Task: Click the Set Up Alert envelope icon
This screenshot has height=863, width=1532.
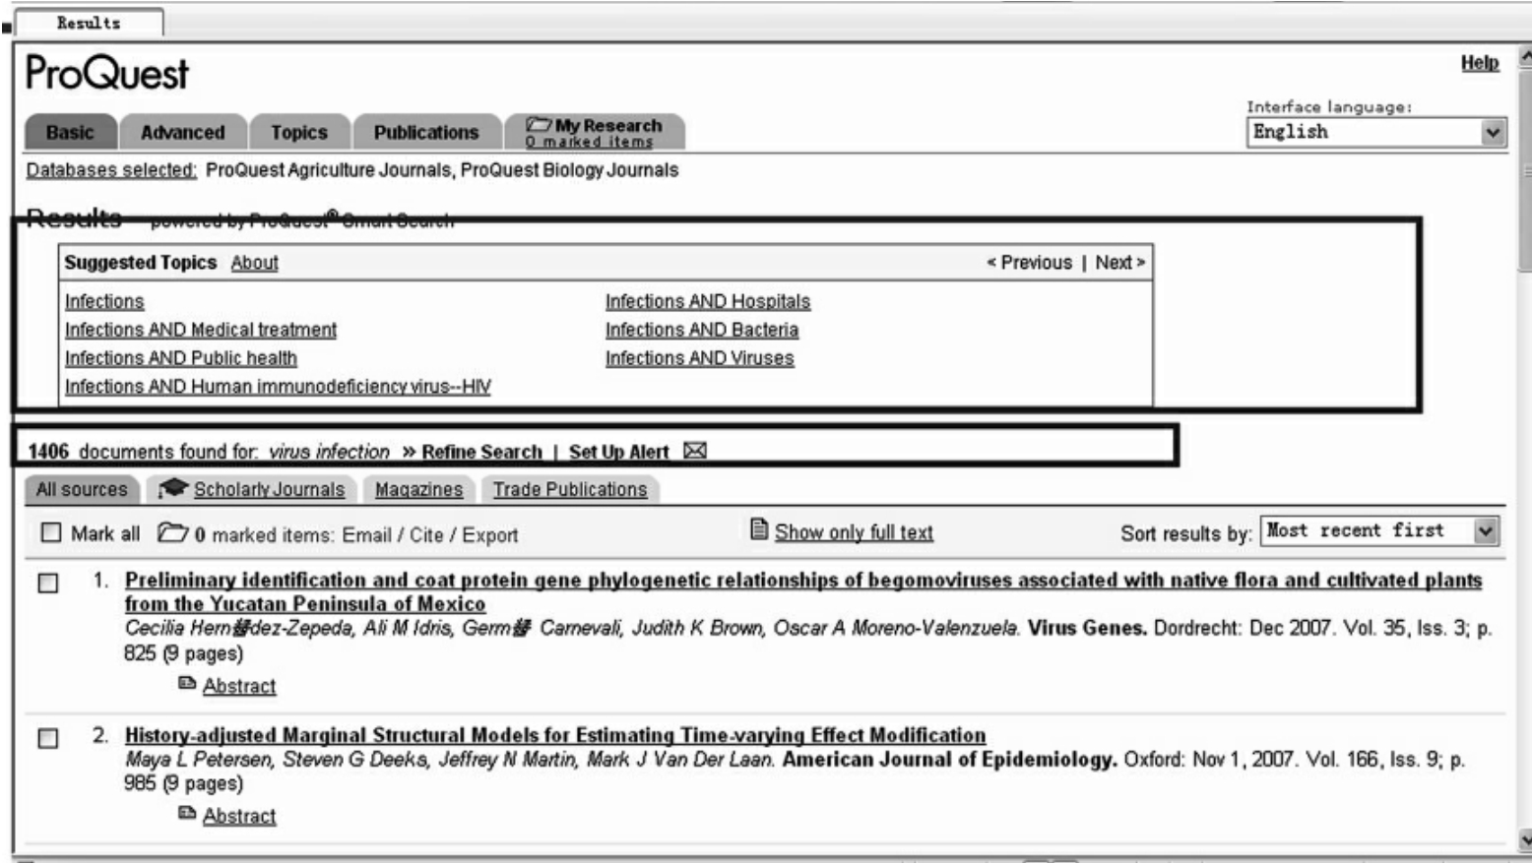Action: coord(695,451)
